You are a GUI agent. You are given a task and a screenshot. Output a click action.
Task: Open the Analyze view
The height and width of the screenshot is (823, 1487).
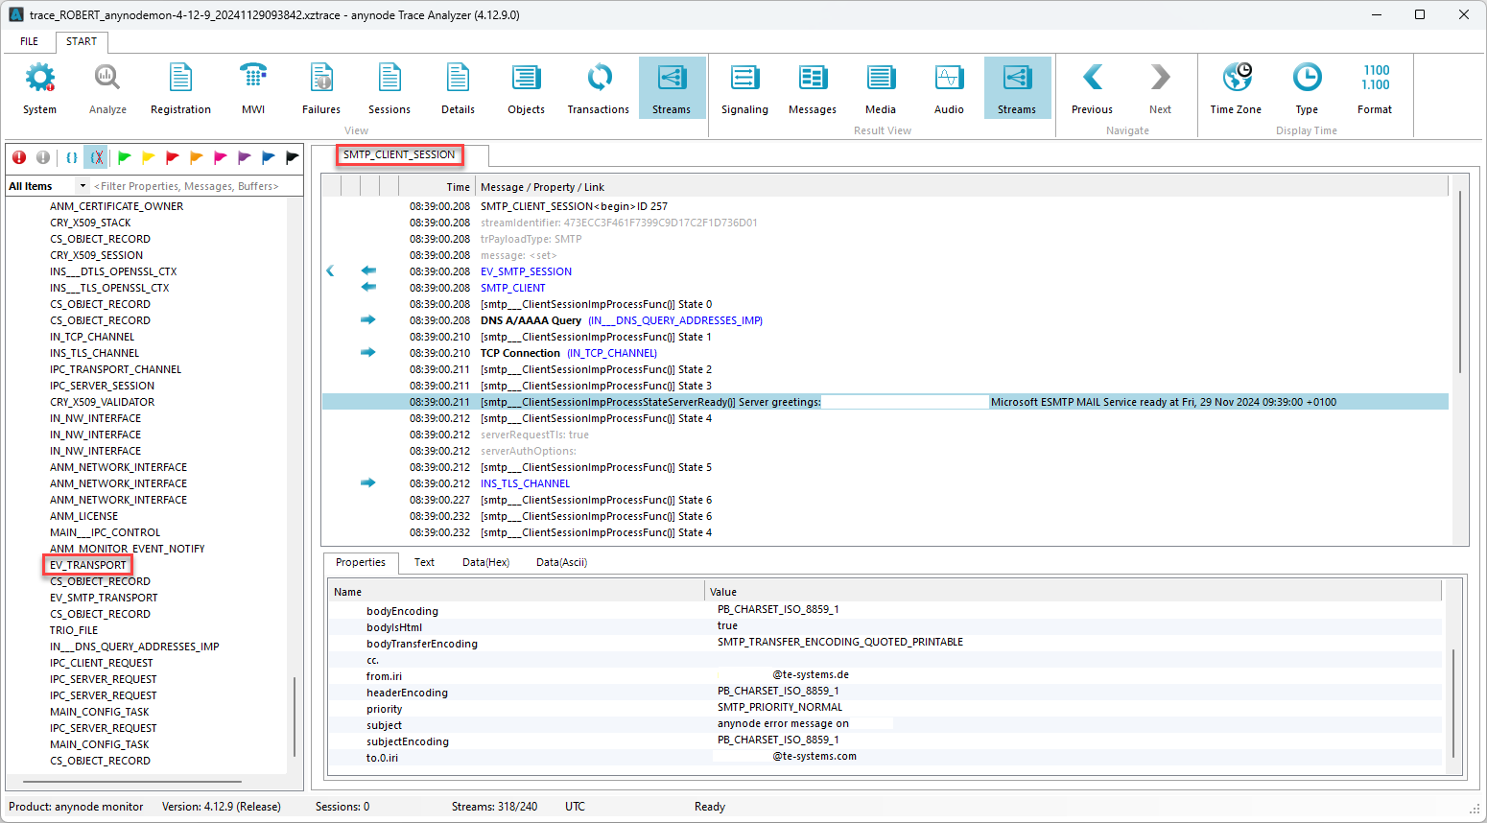pos(106,86)
